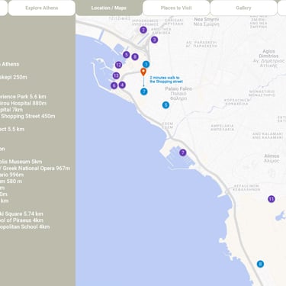Click purple map marker number 11

(272, 199)
